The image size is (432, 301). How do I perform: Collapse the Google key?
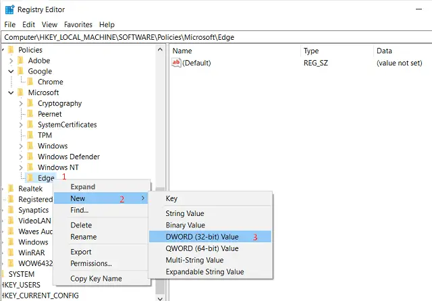click(11, 72)
